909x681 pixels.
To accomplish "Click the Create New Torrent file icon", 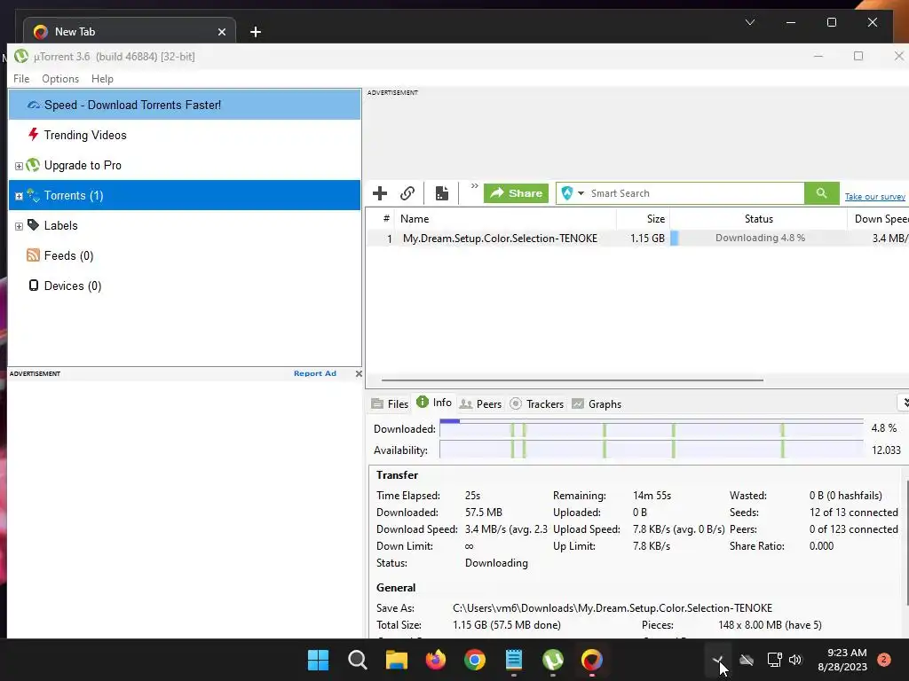I will click(x=442, y=193).
